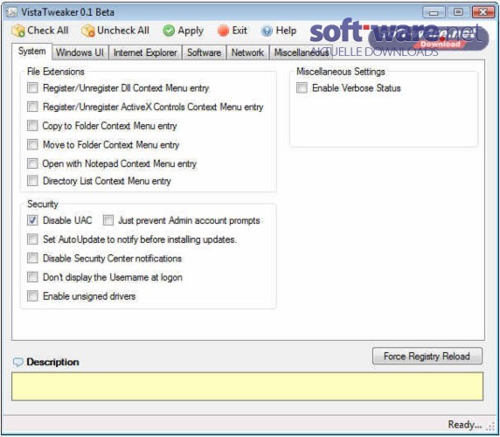
Task: Click the window resize grip in status bar
Action: coord(490,427)
